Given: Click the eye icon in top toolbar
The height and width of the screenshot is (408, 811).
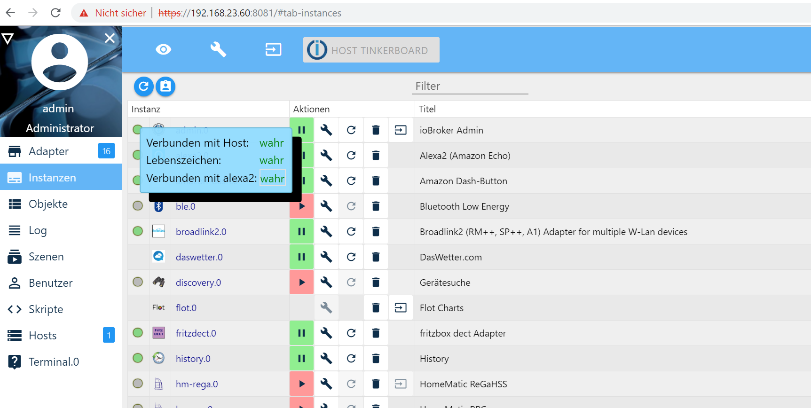Looking at the screenshot, I should click(x=163, y=49).
